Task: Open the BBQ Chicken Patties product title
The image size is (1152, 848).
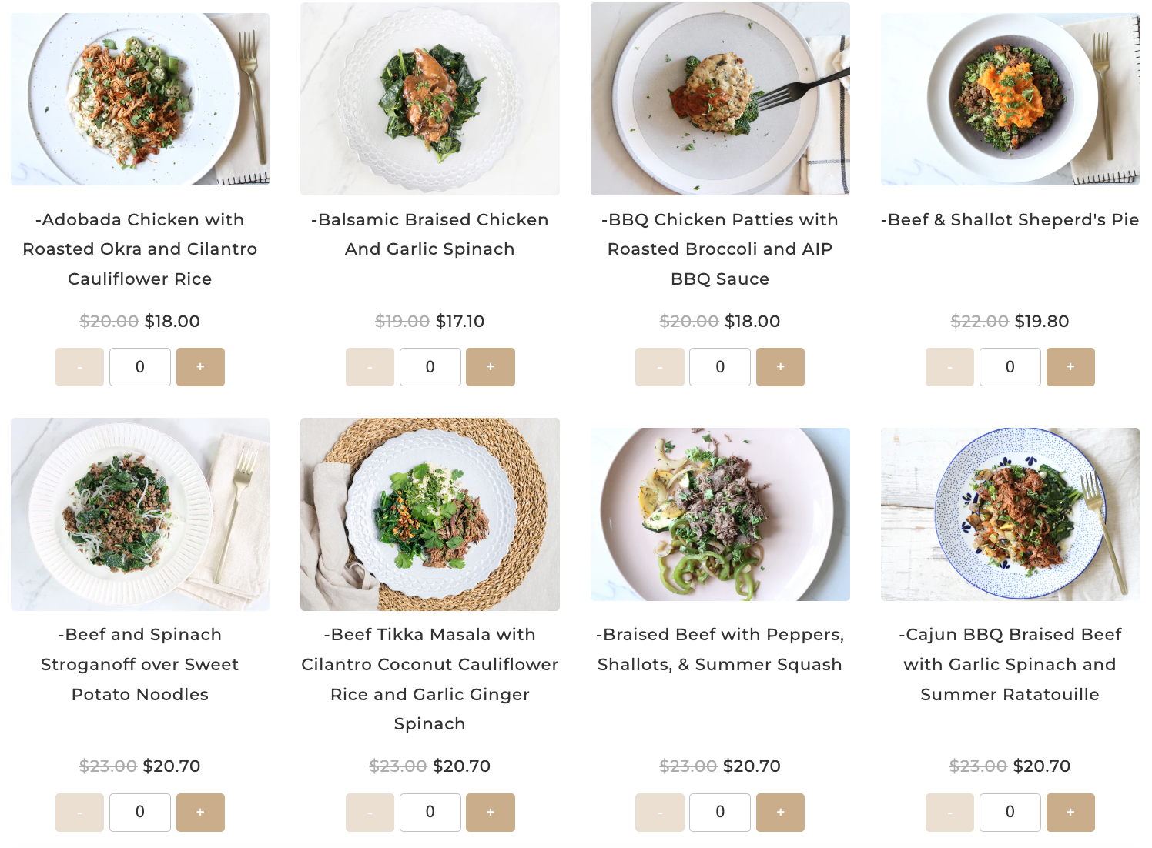Action: point(720,249)
